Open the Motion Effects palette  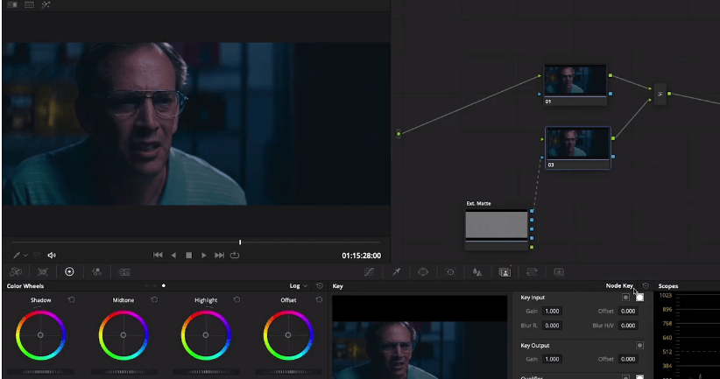pos(124,272)
